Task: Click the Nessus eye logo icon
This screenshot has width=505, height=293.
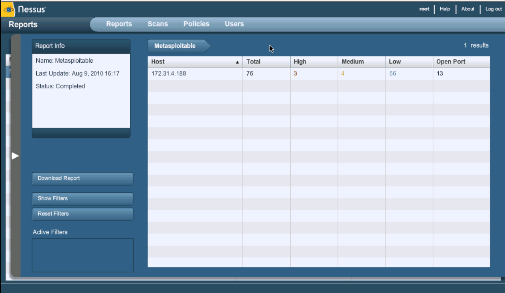Action: tap(7, 9)
